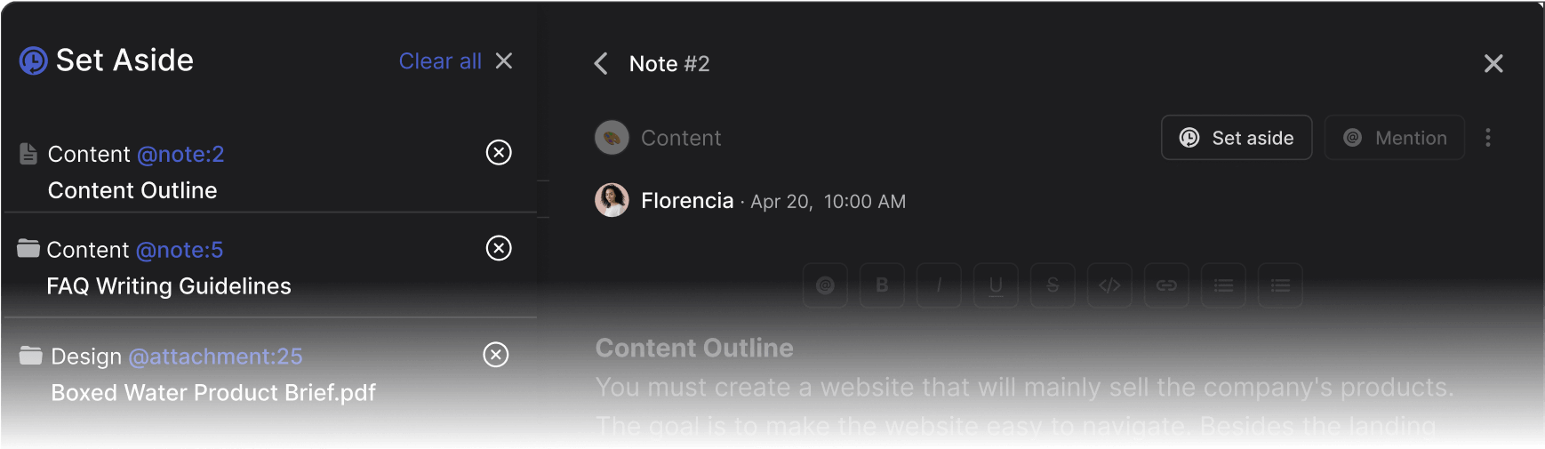This screenshot has height=449, width=1545.
Task: Open the three-dot more options menu
Action: pyautogui.click(x=1488, y=138)
